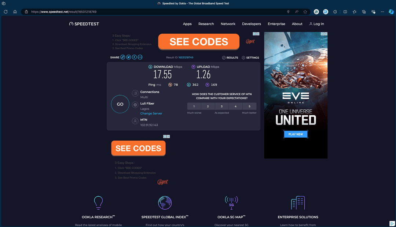Click Log In link

(316, 24)
